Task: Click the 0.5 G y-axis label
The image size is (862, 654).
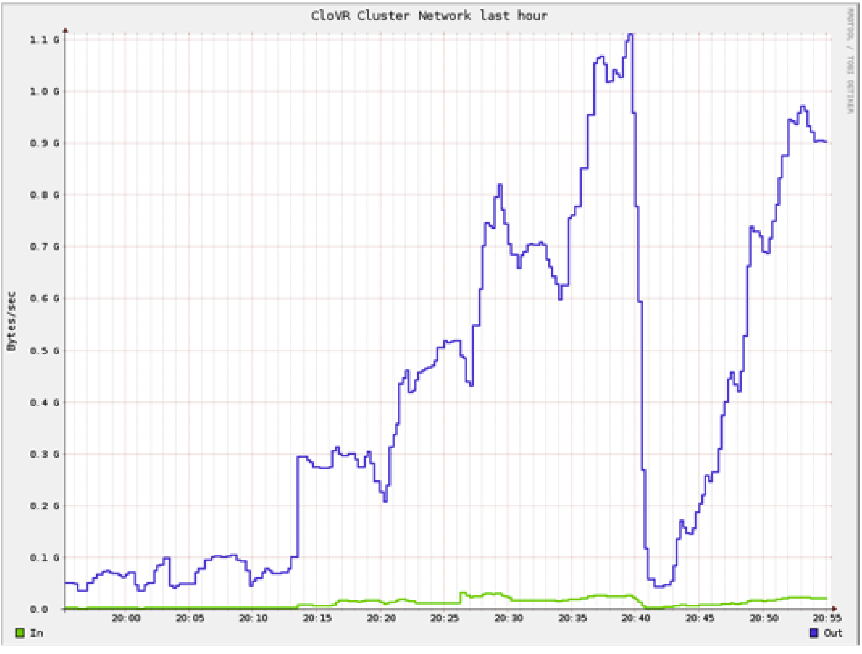Action: click(45, 350)
